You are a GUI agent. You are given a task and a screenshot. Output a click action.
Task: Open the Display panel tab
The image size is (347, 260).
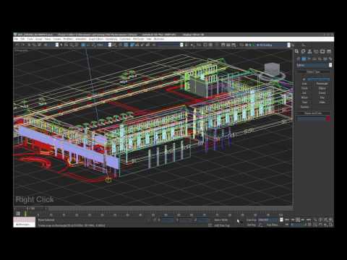click(322, 51)
